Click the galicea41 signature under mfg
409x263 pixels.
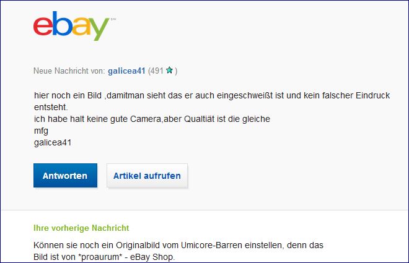click(53, 142)
